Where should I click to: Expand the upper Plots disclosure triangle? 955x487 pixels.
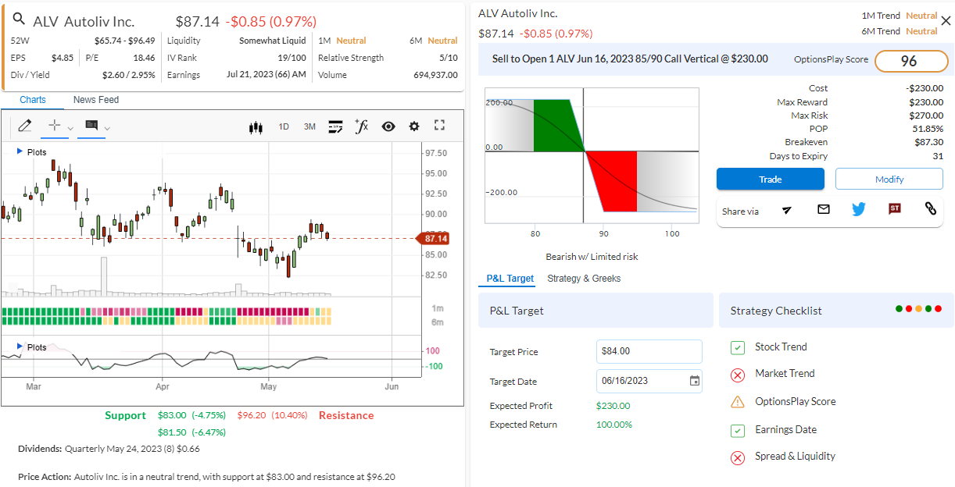pyautogui.click(x=20, y=151)
